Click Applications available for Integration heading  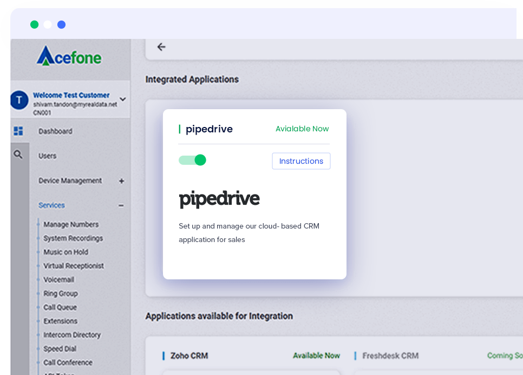(219, 316)
